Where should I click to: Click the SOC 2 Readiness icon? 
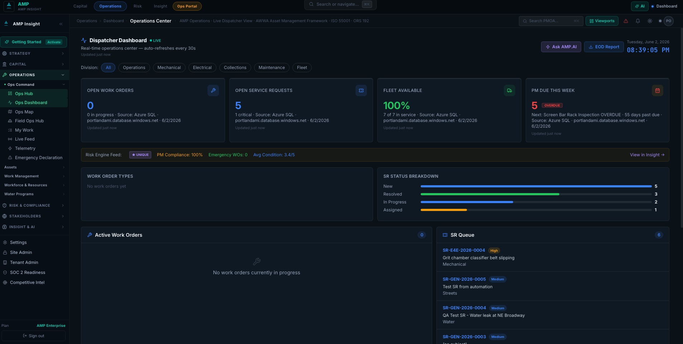(x=5, y=272)
